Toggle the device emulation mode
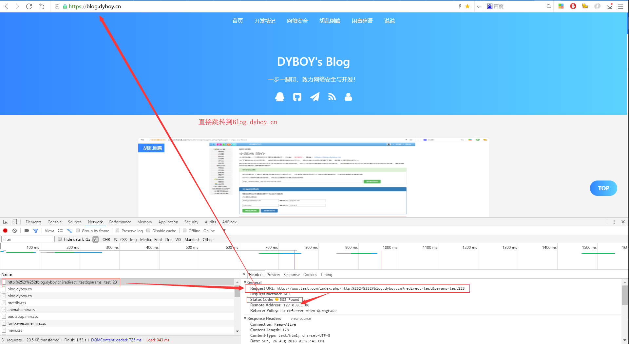Viewport: 629px width, 344px height. point(14,222)
